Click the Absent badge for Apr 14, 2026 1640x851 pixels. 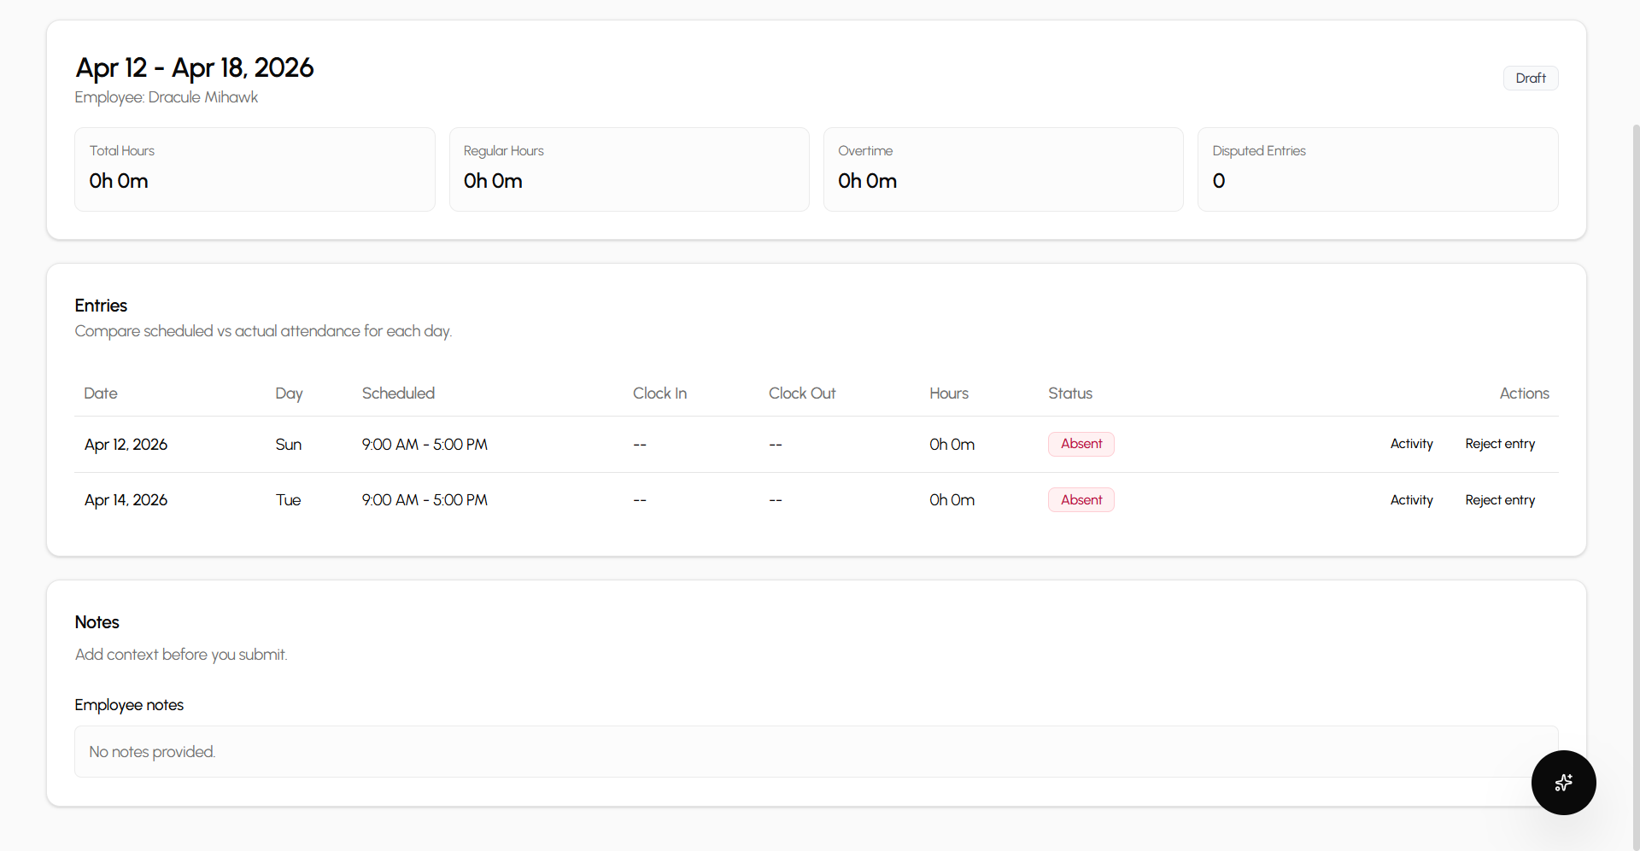[1081, 499]
